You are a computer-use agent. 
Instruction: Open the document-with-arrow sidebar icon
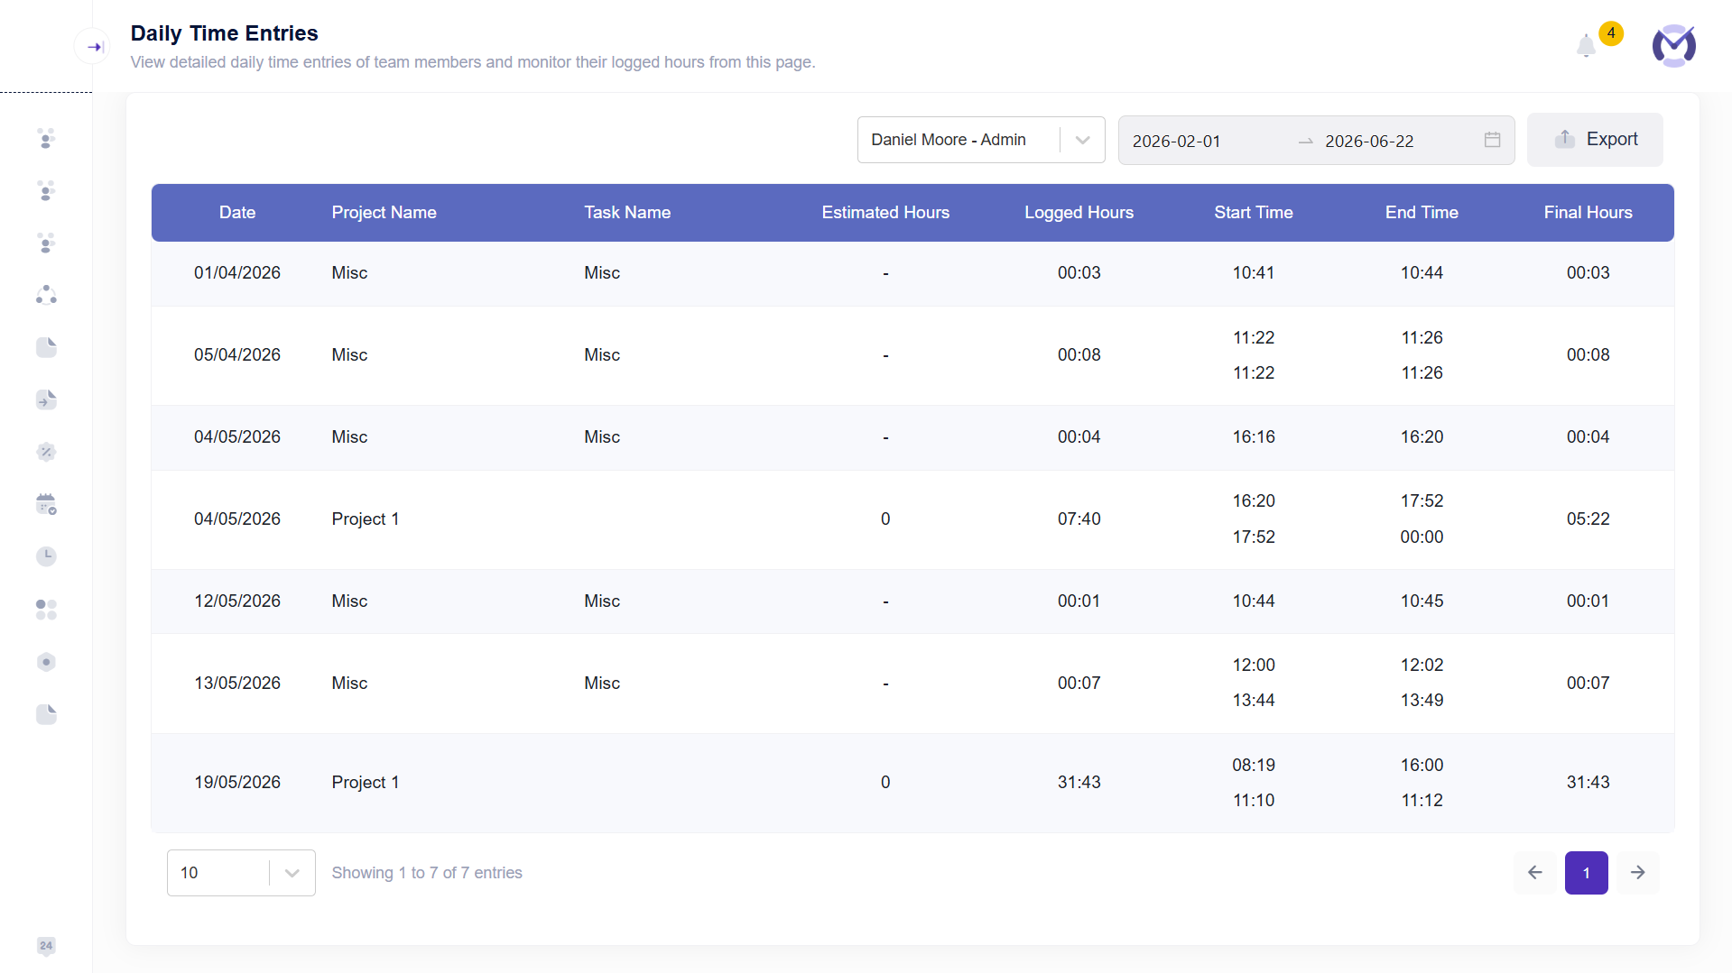tap(46, 399)
